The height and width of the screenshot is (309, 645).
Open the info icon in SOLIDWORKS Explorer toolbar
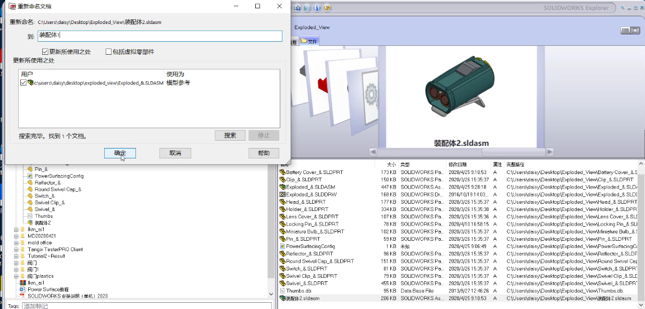click(x=317, y=8)
